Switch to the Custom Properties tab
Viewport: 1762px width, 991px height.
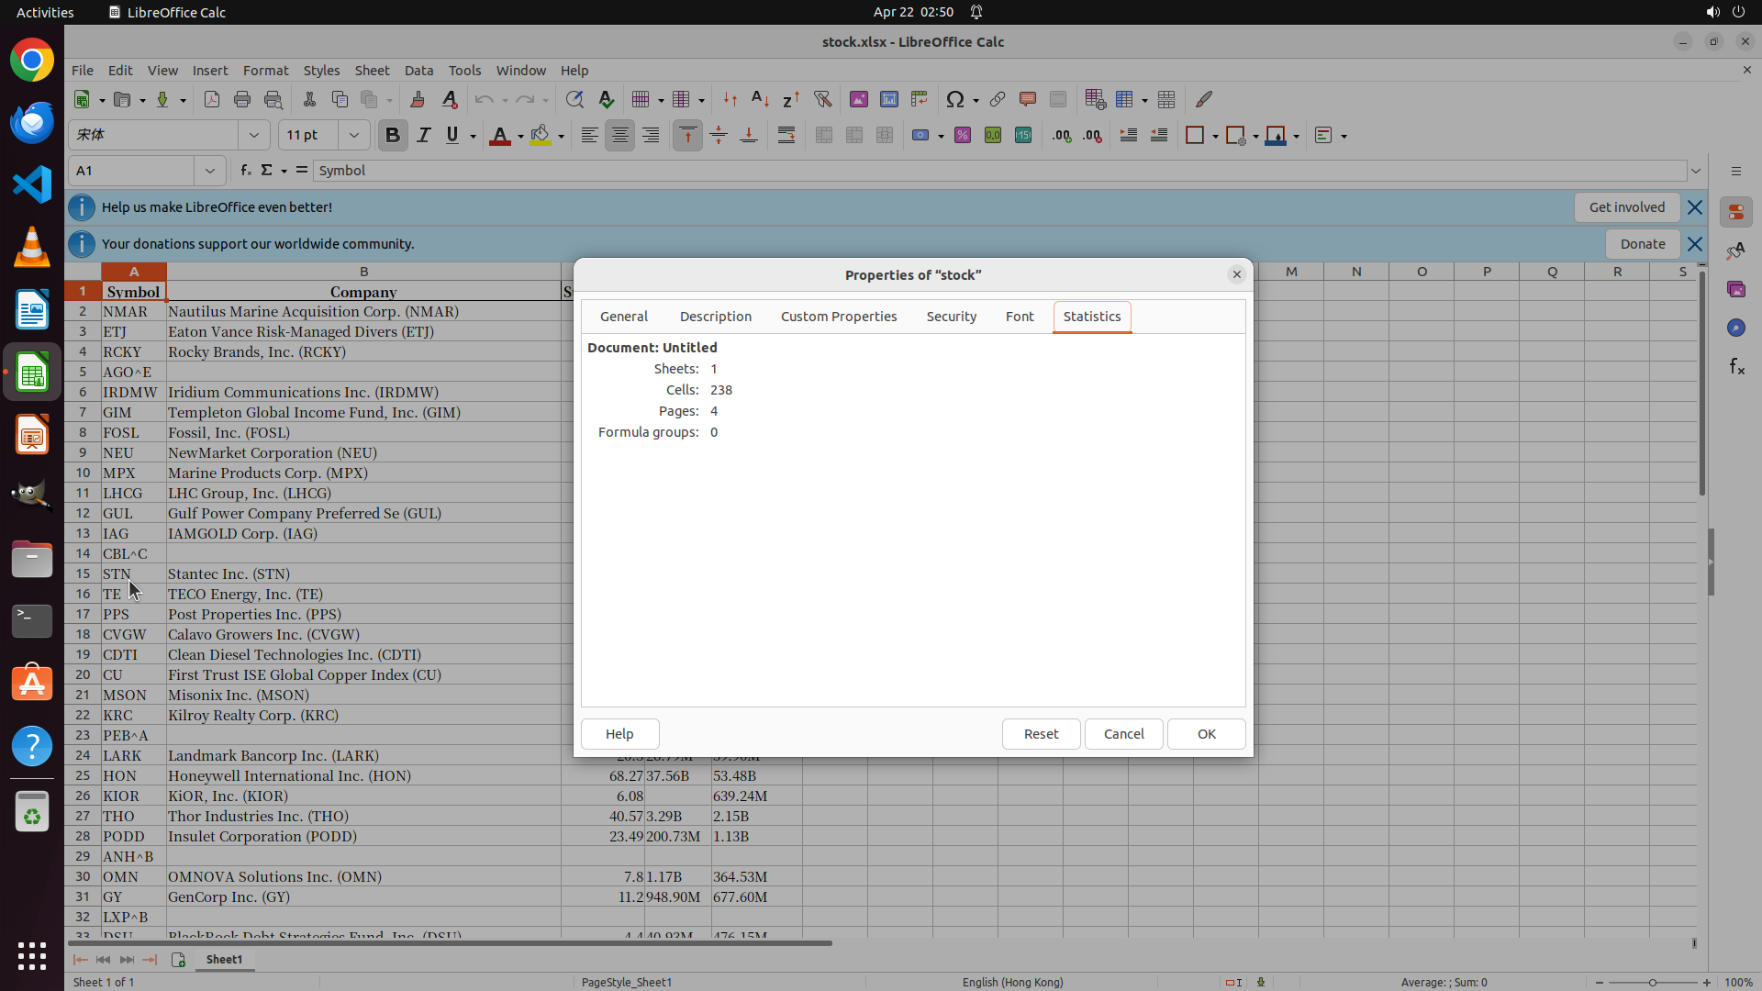coord(838,317)
